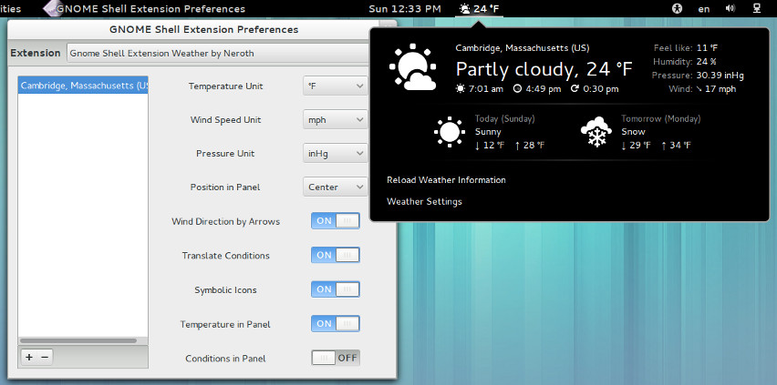The image size is (777, 385).
Task: Expand the Pressure Unit dropdown showing inHg
Action: coord(336,154)
